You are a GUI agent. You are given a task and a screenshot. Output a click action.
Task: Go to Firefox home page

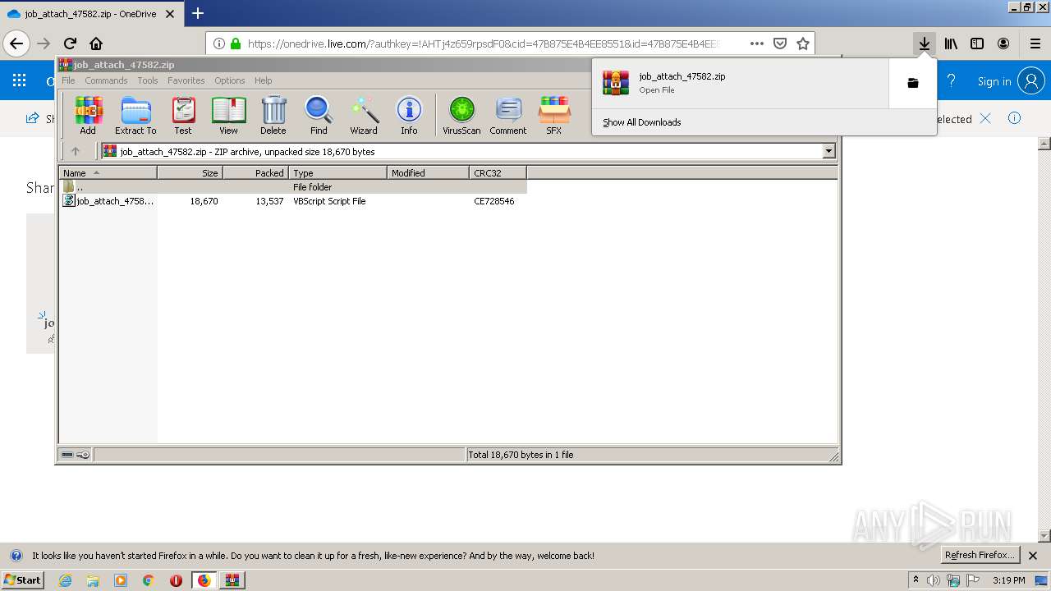(x=96, y=44)
